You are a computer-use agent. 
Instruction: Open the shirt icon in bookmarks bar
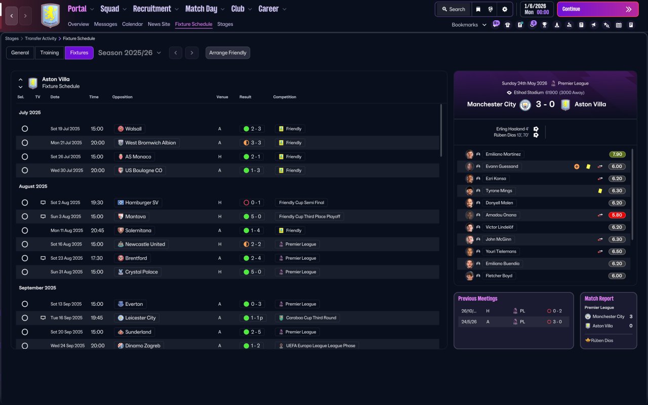tap(508, 25)
